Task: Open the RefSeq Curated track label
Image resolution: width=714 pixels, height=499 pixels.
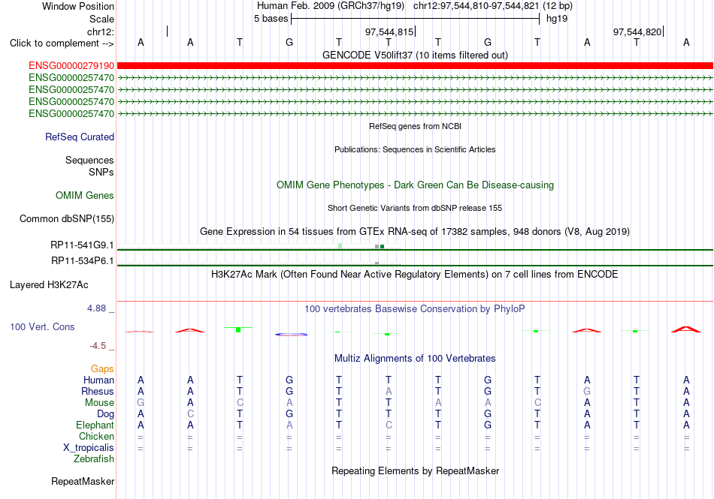Action: [80, 137]
